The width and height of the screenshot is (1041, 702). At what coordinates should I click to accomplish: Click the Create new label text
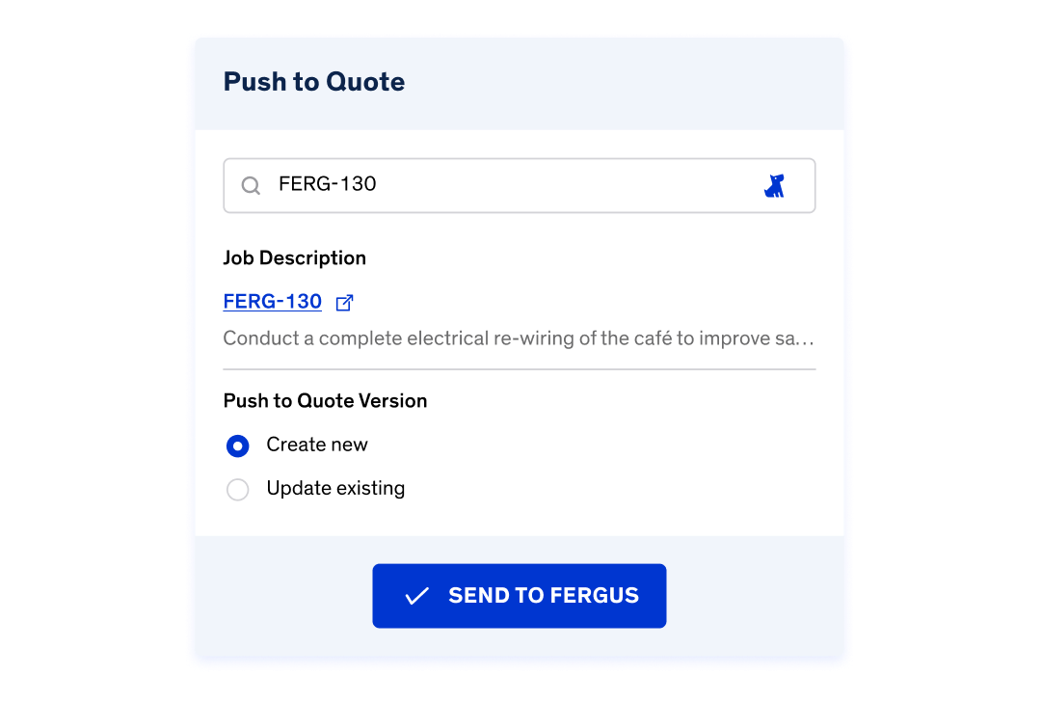pos(317,445)
